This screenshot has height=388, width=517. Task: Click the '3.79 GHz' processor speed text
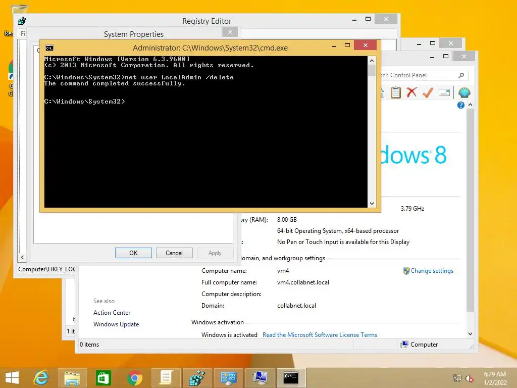[412, 209]
